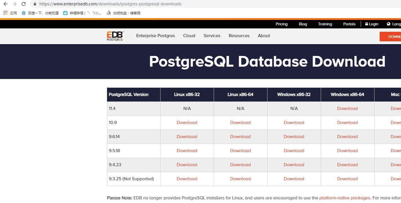
Task: Download 10.9 for Windows x86-64
Action: 347,123
